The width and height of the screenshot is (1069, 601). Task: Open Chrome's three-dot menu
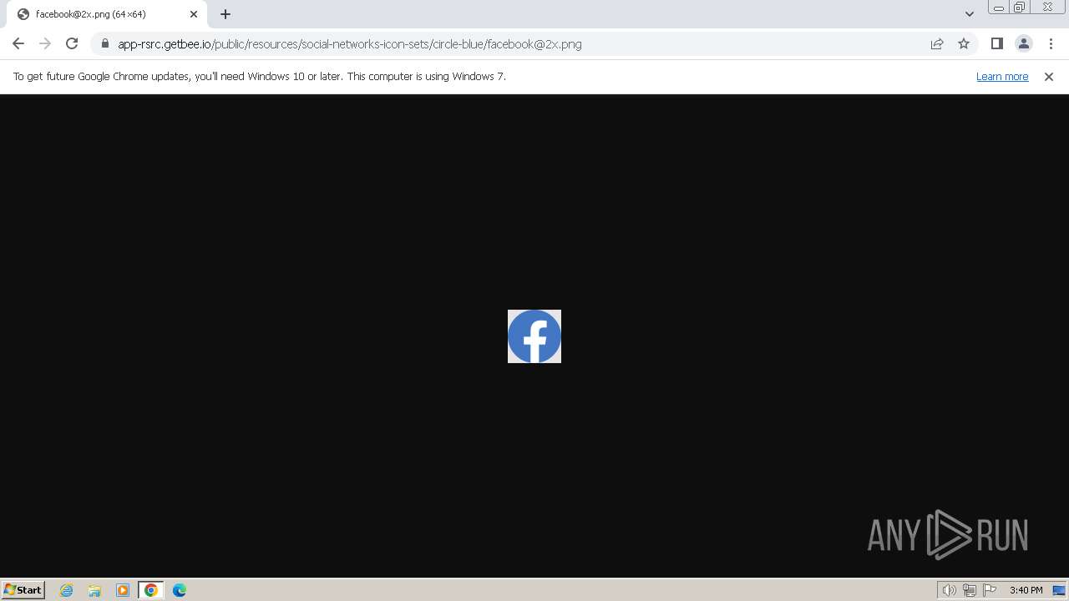point(1051,43)
